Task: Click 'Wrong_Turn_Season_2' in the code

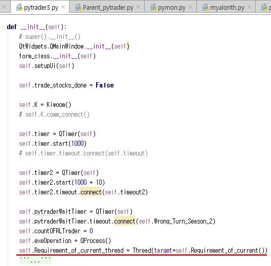Action: [184, 221]
